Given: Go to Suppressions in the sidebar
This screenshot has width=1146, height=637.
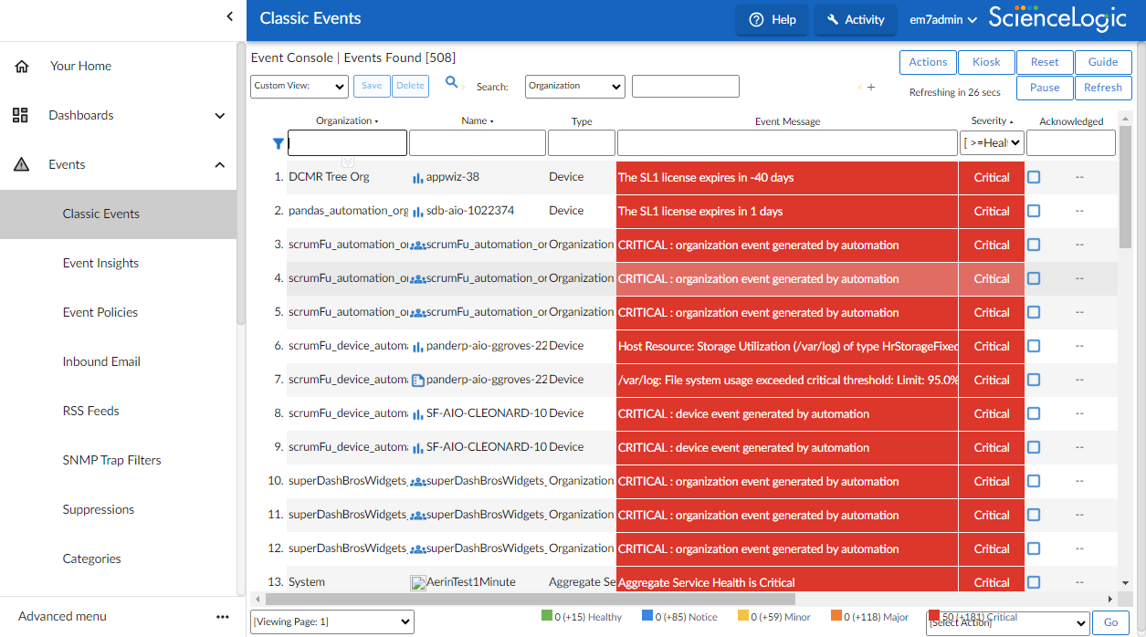Looking at the screenshot, I should 99,509.
